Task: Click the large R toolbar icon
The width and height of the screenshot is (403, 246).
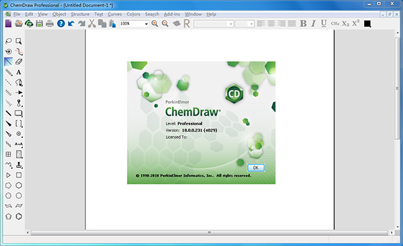Action: (x=187, y=24)
